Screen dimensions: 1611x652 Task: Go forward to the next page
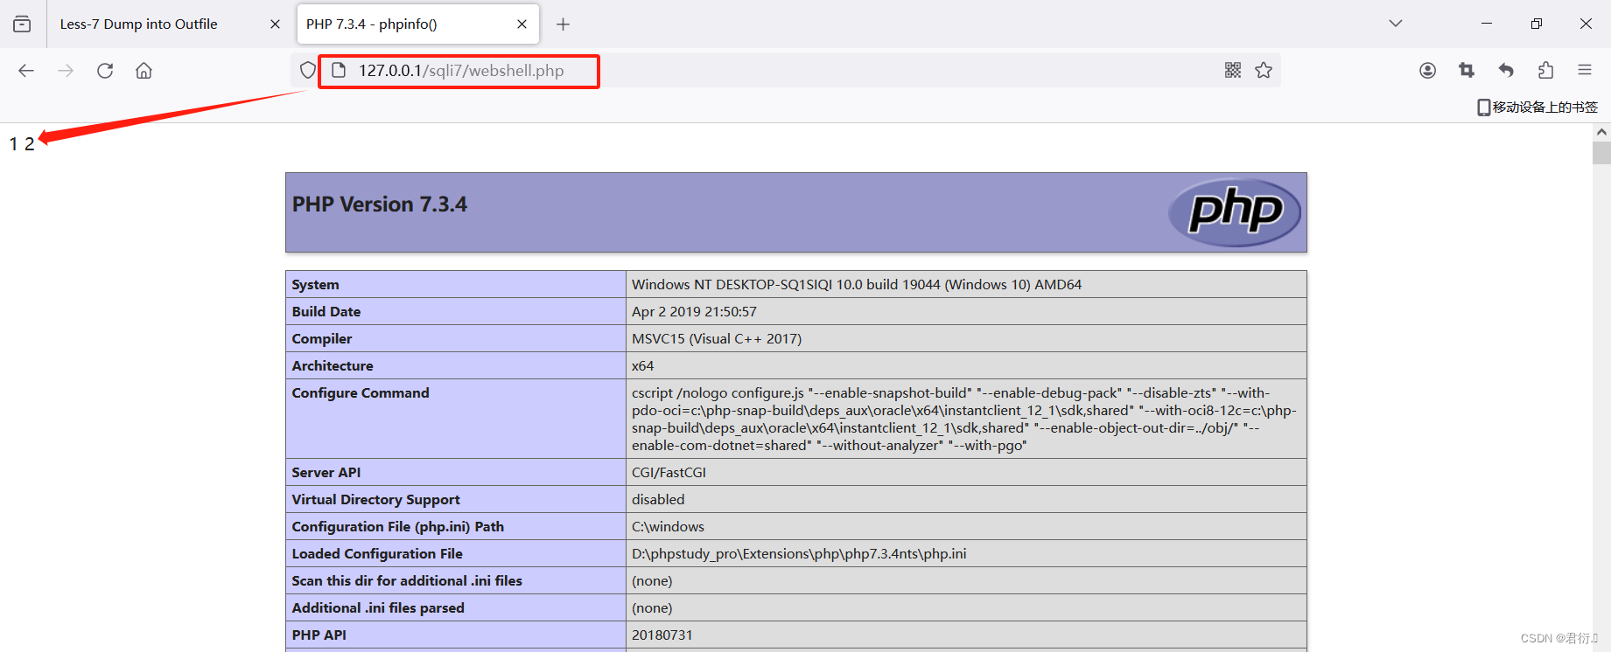[x=66, y=71]
